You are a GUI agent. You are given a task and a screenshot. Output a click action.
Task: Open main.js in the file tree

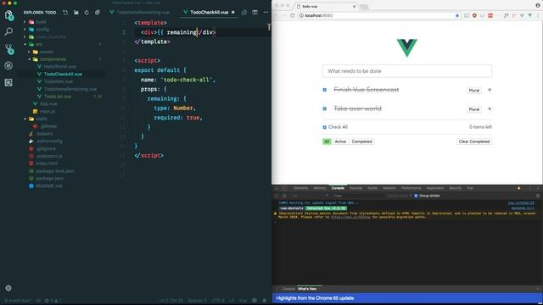pyautogui.click(x=48, y=111)
